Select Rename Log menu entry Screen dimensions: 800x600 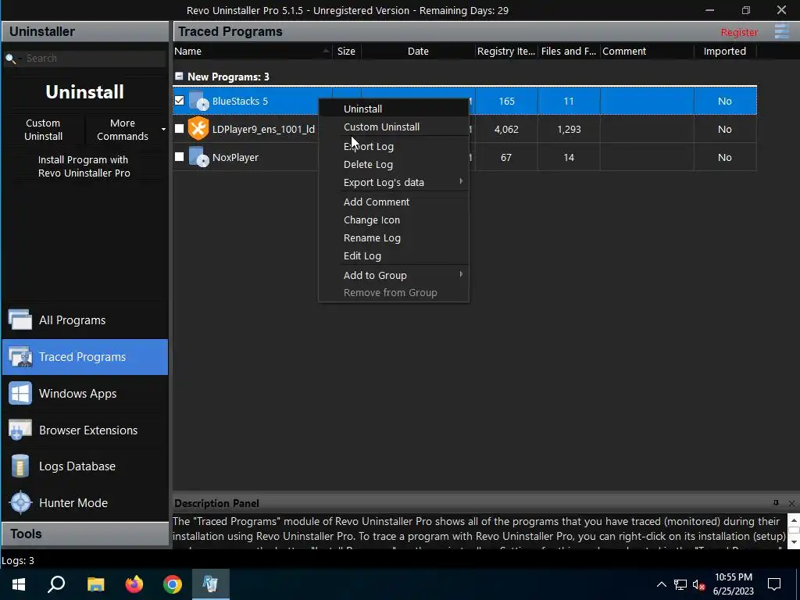click(394, 237)
